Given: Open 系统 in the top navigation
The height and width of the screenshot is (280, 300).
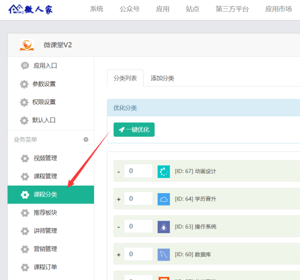Looking at the screenshot, I should click(x=96, y=9).
